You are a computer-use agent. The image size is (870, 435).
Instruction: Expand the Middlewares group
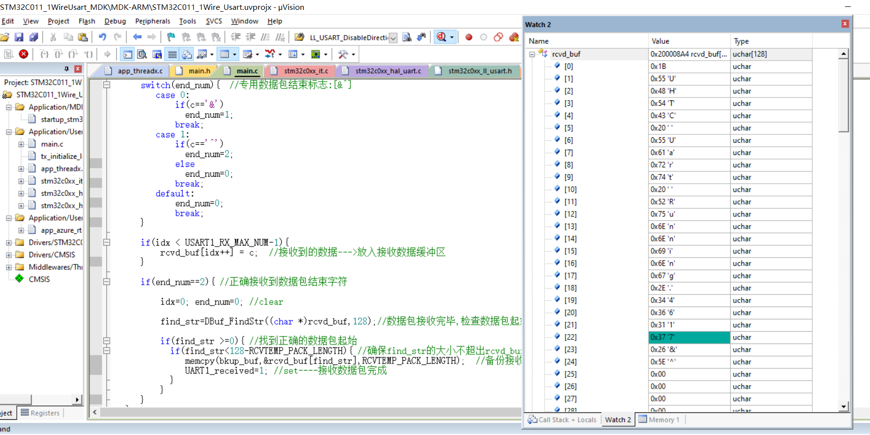[x=8, y=267]
